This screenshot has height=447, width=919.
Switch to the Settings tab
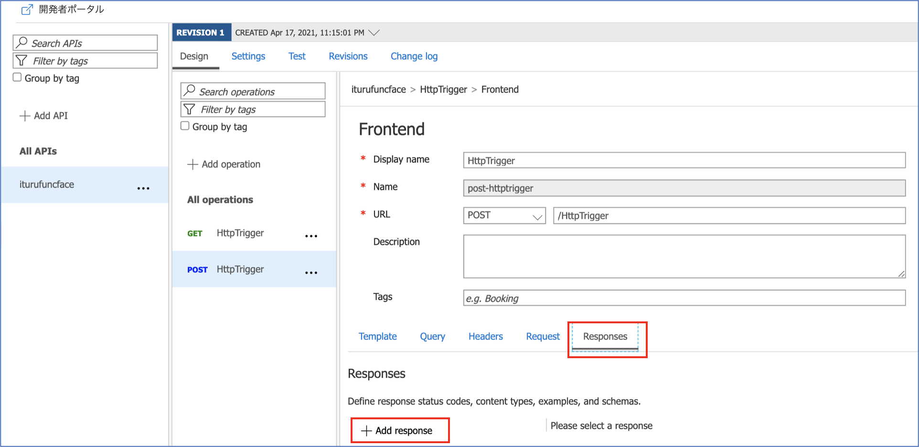248,56
